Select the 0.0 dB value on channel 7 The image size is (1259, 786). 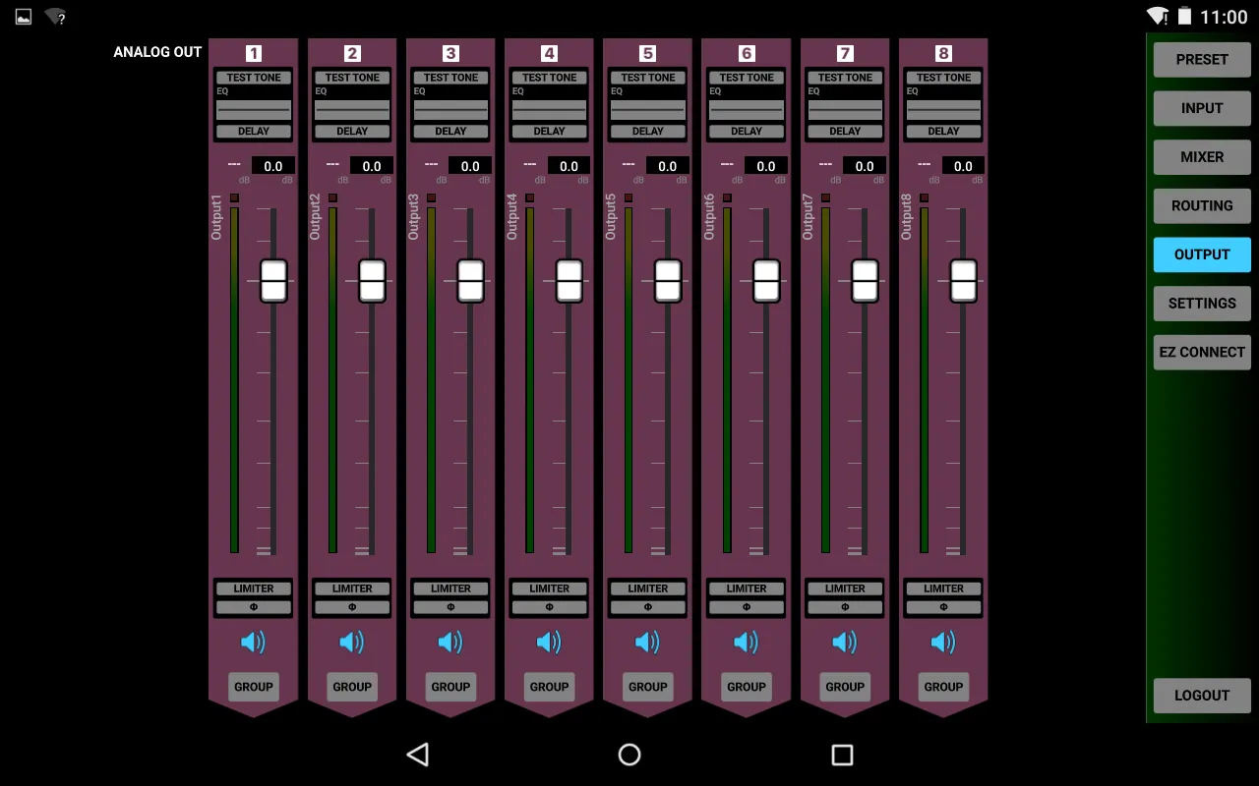(x=865, y=166)
